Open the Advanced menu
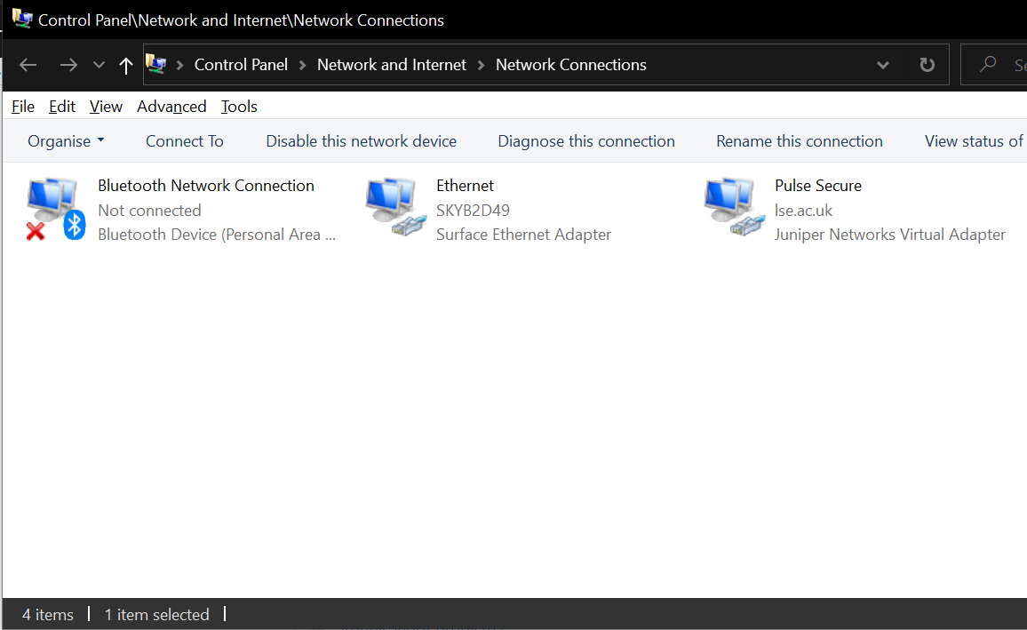This screenshot has height=630, width=1027. click(171, 107)
